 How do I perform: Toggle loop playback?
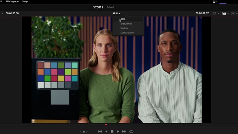coord(131,131)
